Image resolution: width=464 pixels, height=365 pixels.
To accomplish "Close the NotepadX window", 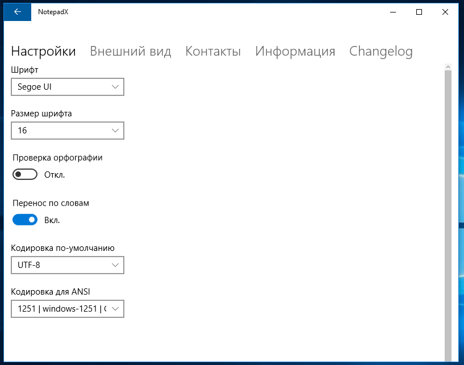I will pos(445,12).
